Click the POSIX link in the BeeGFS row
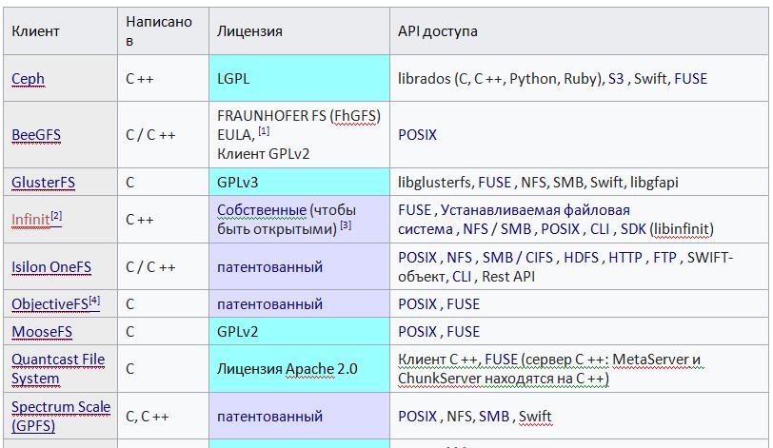Screen dimensions: 773x448 click(x=417, y=135)
